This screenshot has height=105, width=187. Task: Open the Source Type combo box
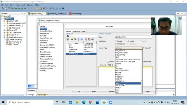point(129,48)
